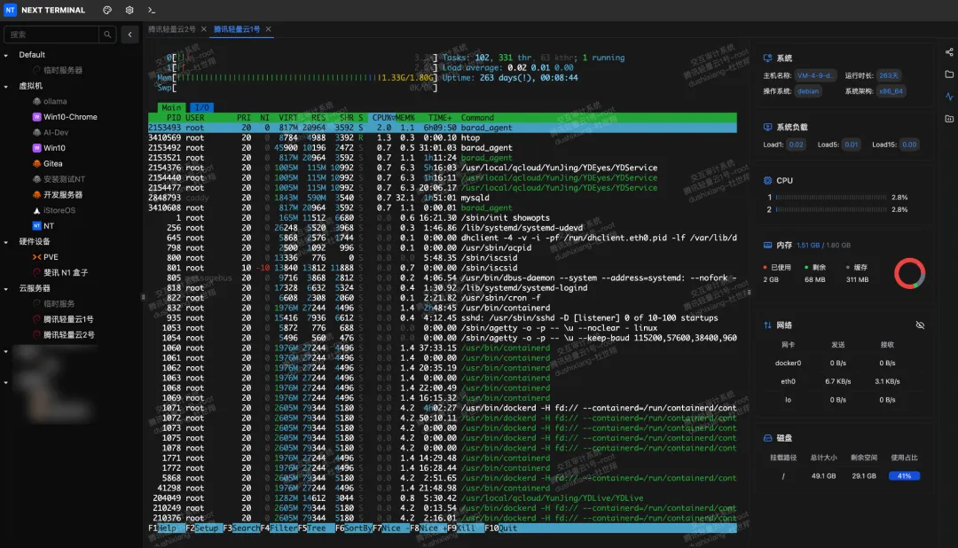Collapse the 硬件设备 group
958x548 pixels.
click(x=6, y=242)
